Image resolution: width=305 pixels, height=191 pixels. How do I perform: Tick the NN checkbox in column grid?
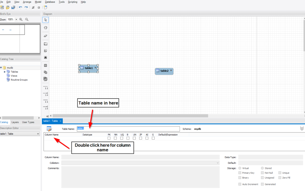click(x=115, y=138)
